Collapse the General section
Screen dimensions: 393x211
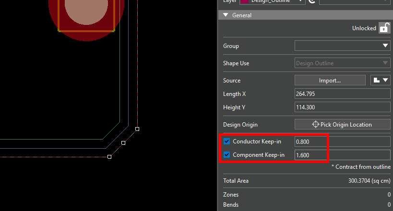click(x=226, y=15)
